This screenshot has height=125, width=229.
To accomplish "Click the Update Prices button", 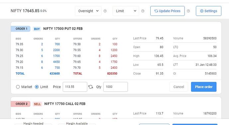I will [x=168, y=11].
